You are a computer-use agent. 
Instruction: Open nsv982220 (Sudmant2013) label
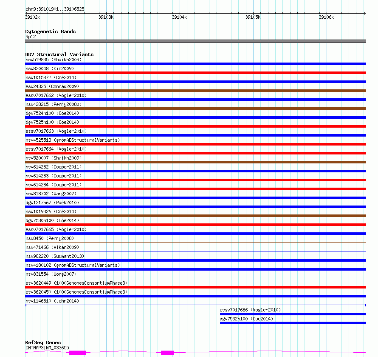(x=55, y=256)
